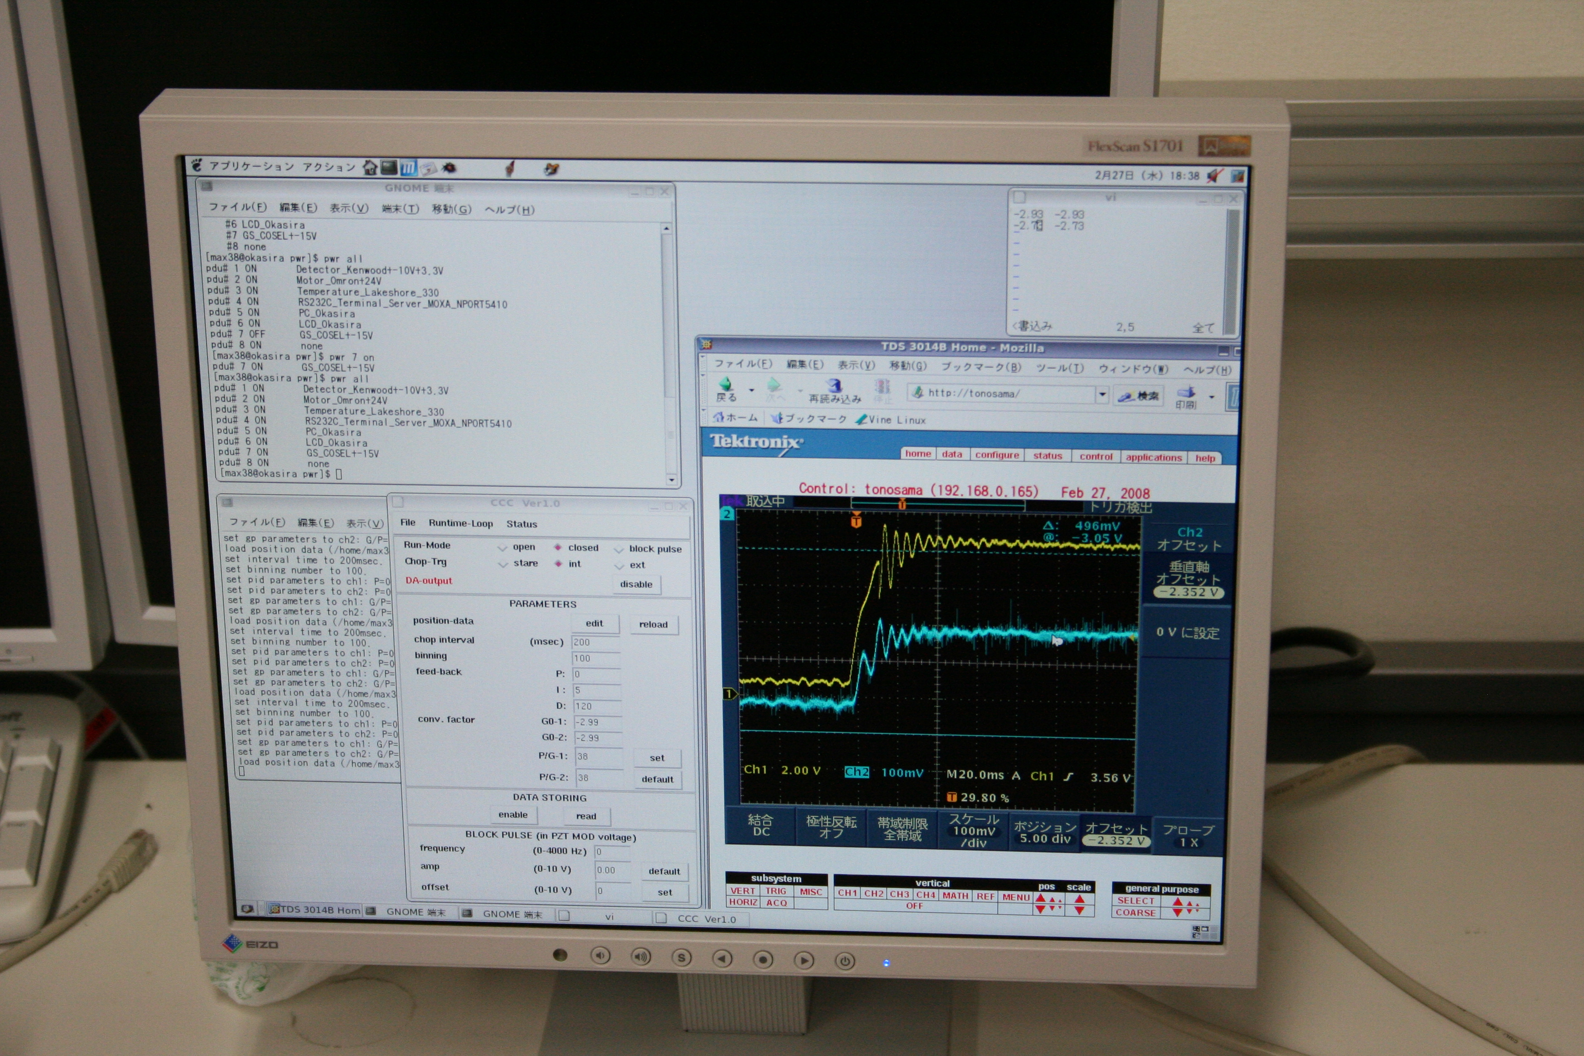Open the ツール menu in Mozilla
This screenshot has width=1584, height=1056.
[x=1060, y=368]
